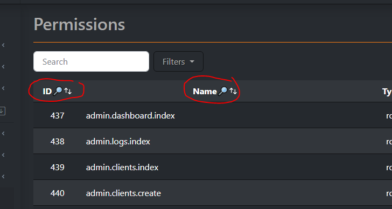
Task: Toggle sort arrows next to ID column
Action: 68,91
